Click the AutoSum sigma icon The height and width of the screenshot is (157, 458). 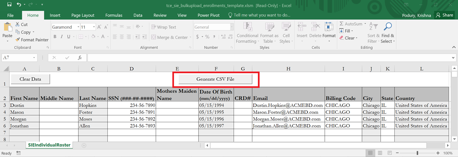coord(341,24)
